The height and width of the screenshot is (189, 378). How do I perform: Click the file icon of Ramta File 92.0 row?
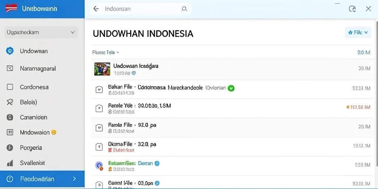coord(99,128)
